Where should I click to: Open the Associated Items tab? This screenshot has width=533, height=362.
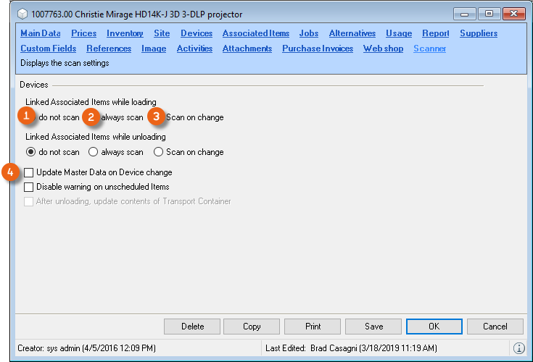coord(255,33)
